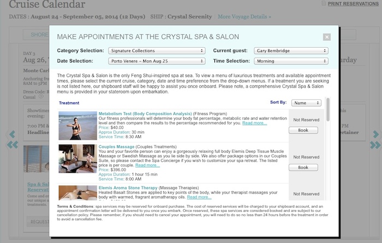Jump back with double left arrows
This screenshot has height=243, width=382.
(x=13, y=145)
